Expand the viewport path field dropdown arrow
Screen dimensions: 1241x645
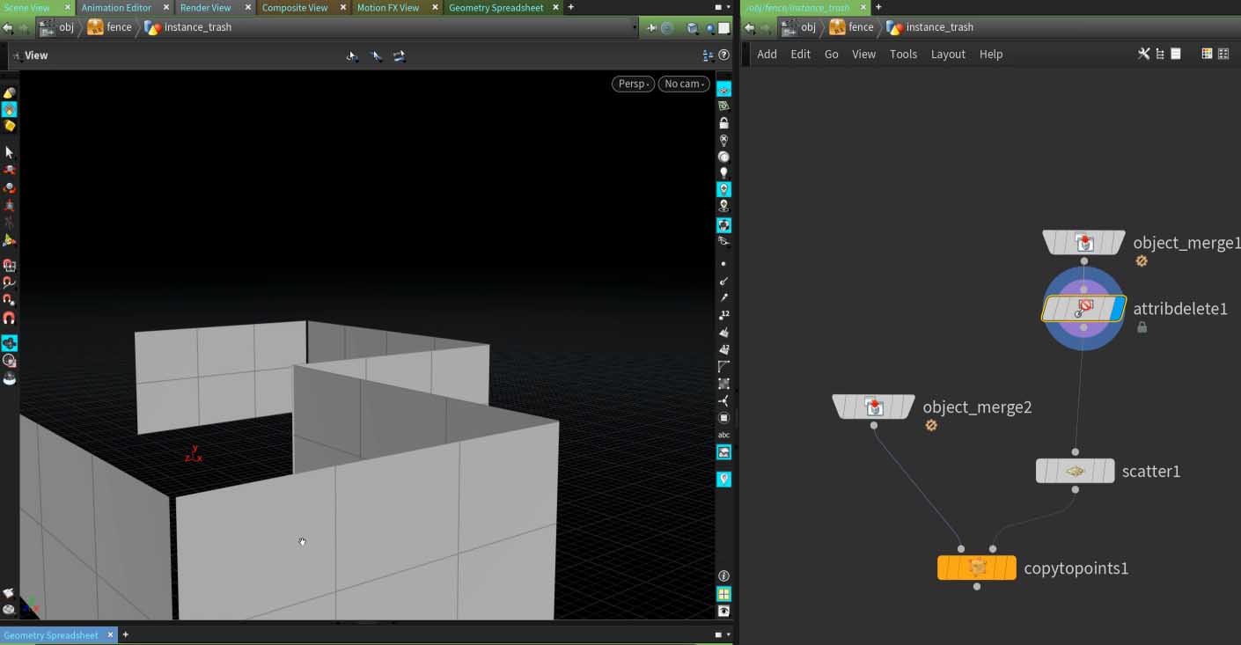[635, 28]
